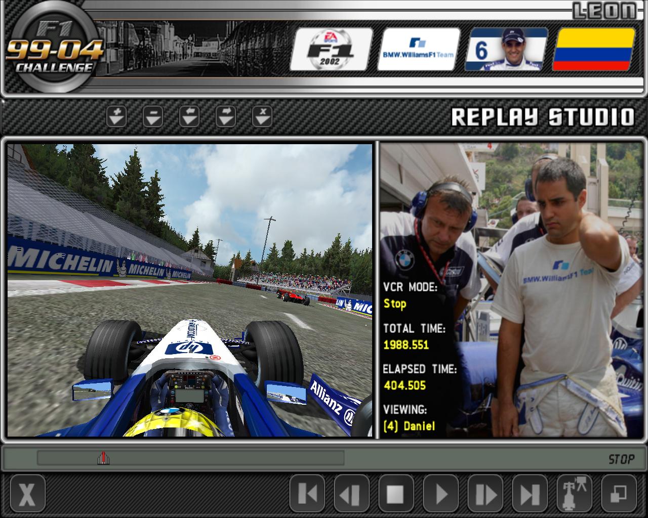Stop the replay playback
This screenshot has width=648, height=518.
(x=396, y=494)
